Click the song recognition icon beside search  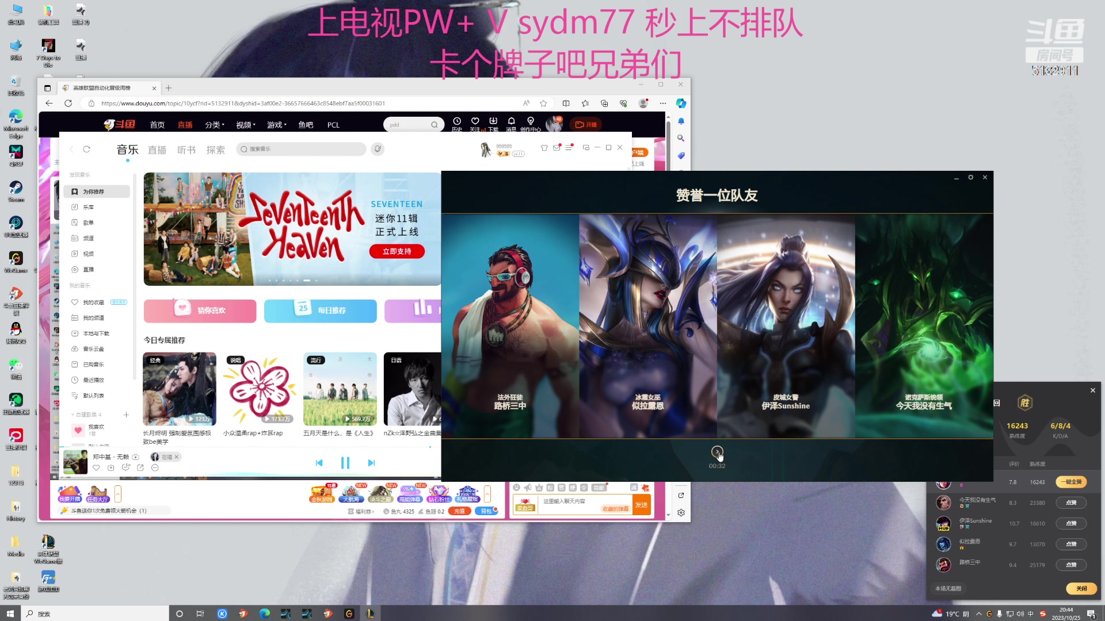tap(378, 149)
